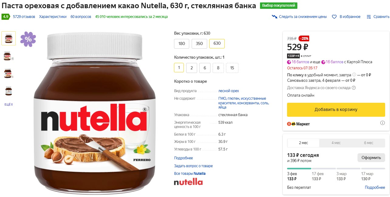This screenshot has height=197, width=390.
Task: Click the heart icon to add to favorites
Action: 335,17
